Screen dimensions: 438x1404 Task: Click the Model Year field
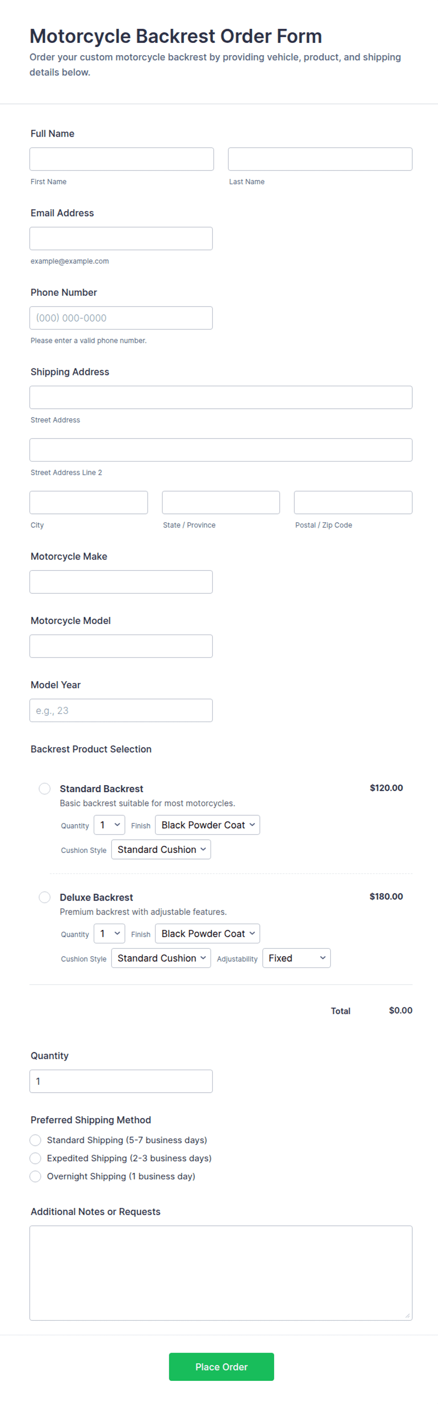(121, 711)
